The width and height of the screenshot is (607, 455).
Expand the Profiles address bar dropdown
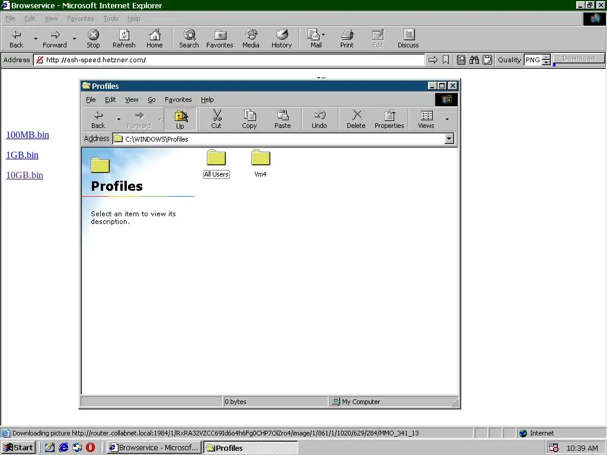point(449,139)
